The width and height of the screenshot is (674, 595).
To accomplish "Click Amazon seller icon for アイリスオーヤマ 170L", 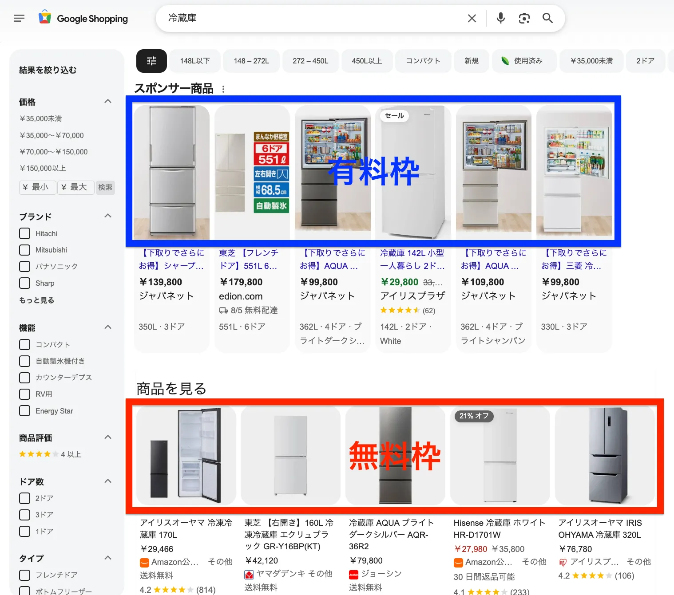I will tap(144, 563).
